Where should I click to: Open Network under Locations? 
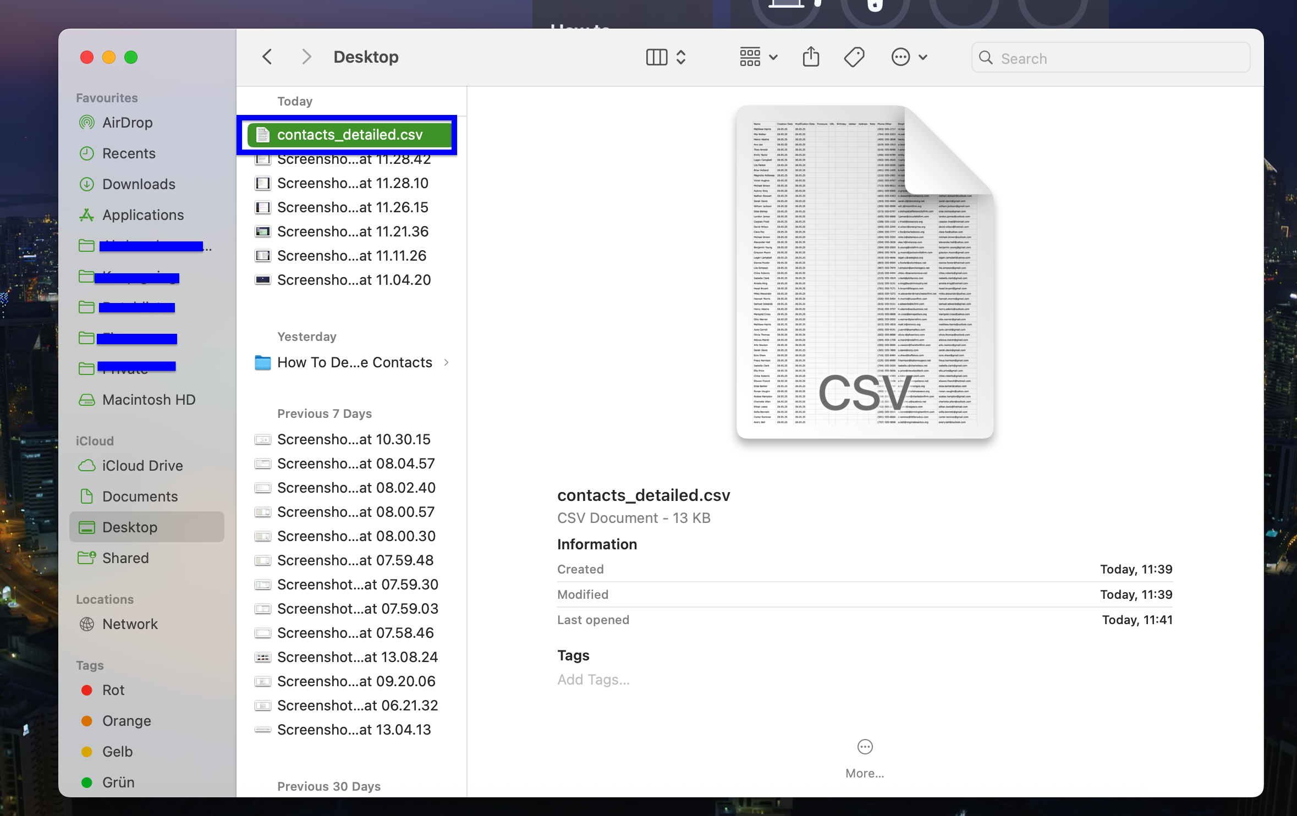click(x=146, y=624)
